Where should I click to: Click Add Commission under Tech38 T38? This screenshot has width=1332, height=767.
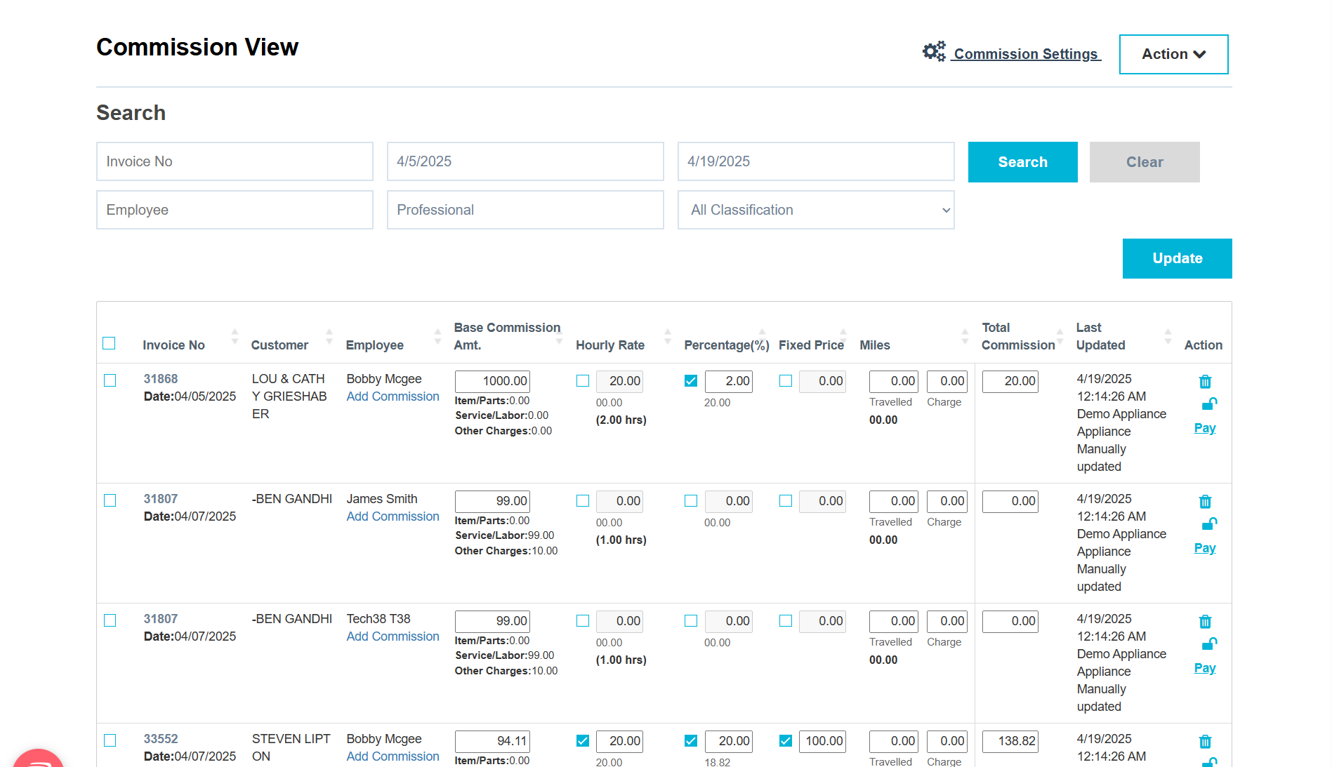(393, 636)
